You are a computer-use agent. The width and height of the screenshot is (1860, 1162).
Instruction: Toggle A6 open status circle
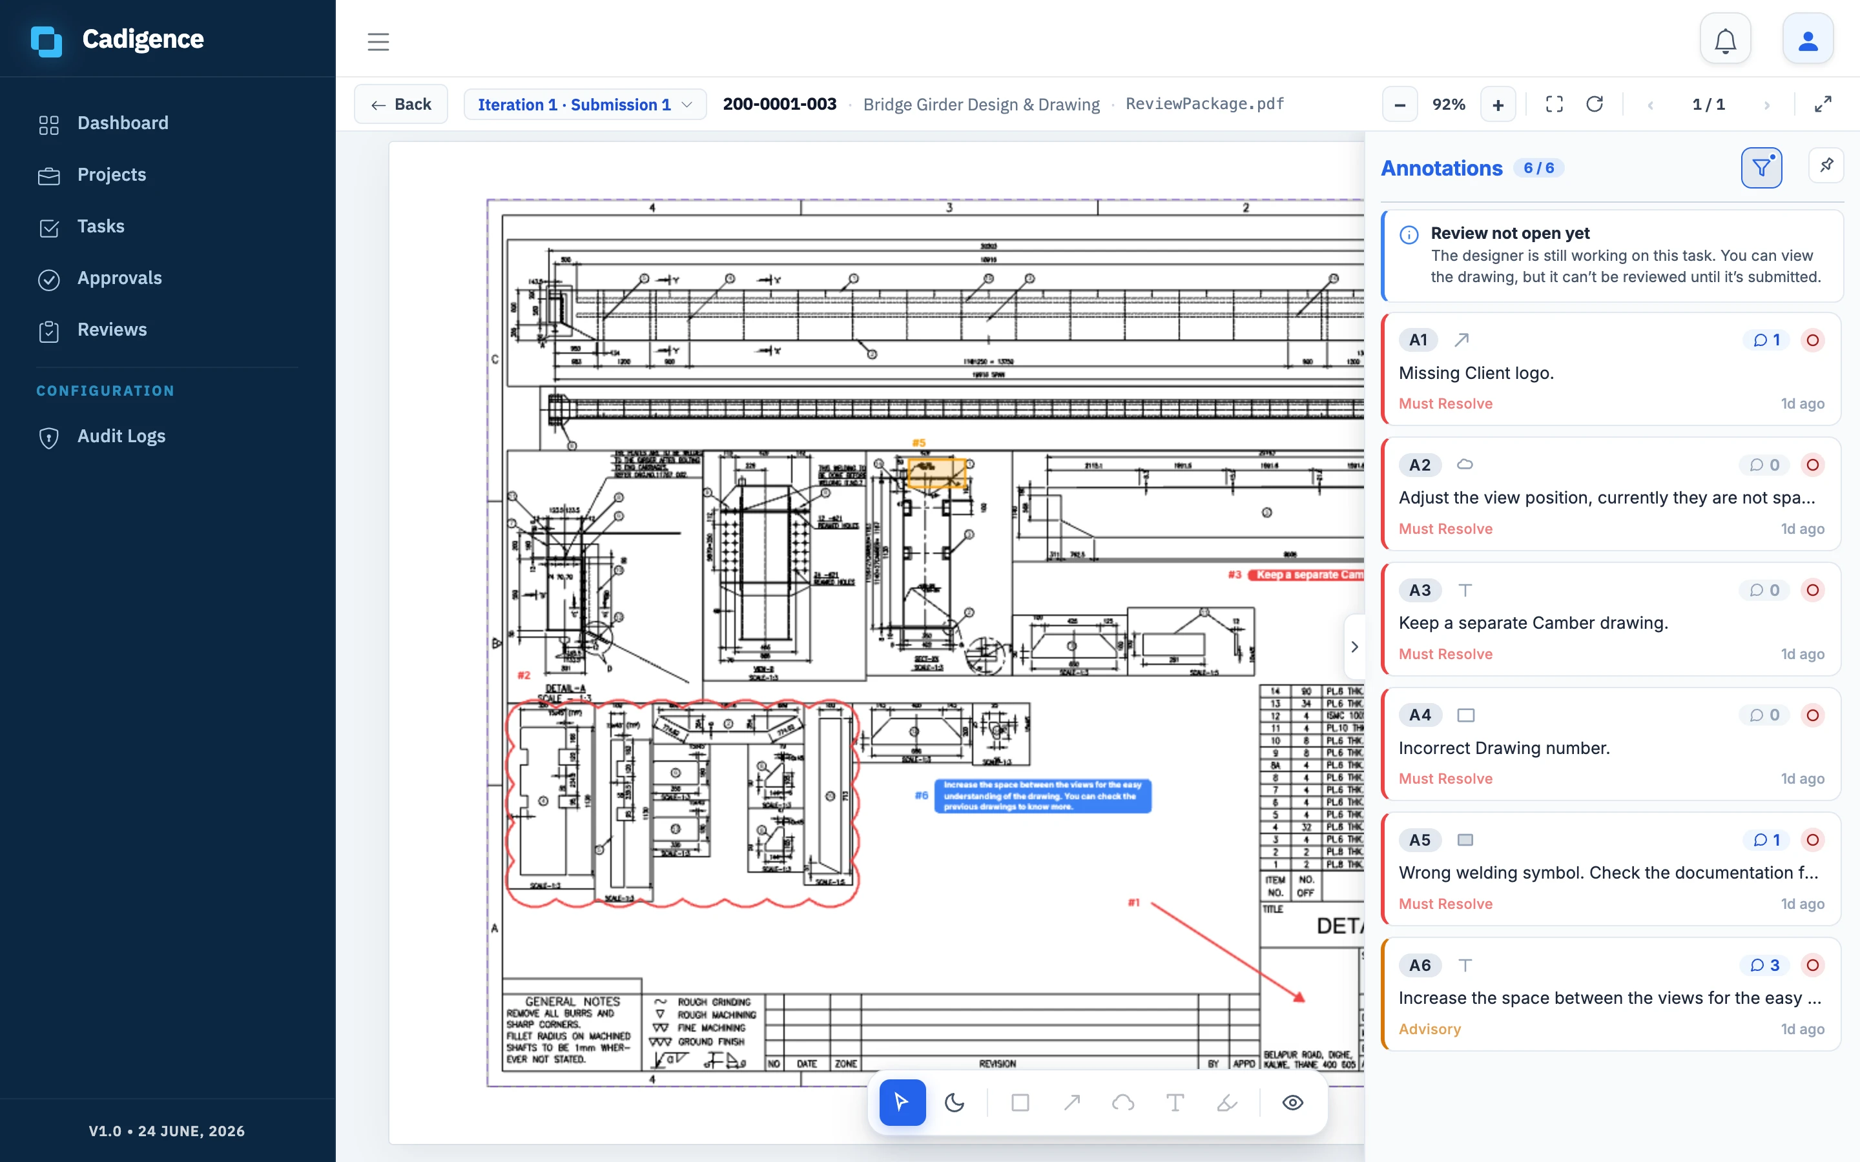(x=1812, y=965)
